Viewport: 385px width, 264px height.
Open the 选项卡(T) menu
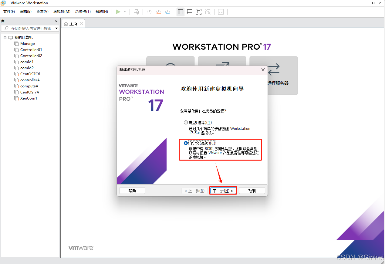point(83,12)
